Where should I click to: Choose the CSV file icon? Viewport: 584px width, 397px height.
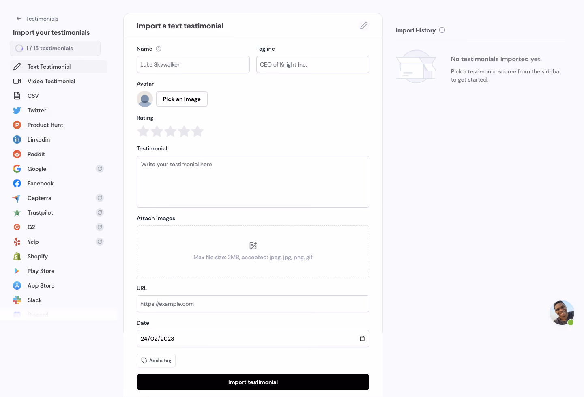[17, 96]
